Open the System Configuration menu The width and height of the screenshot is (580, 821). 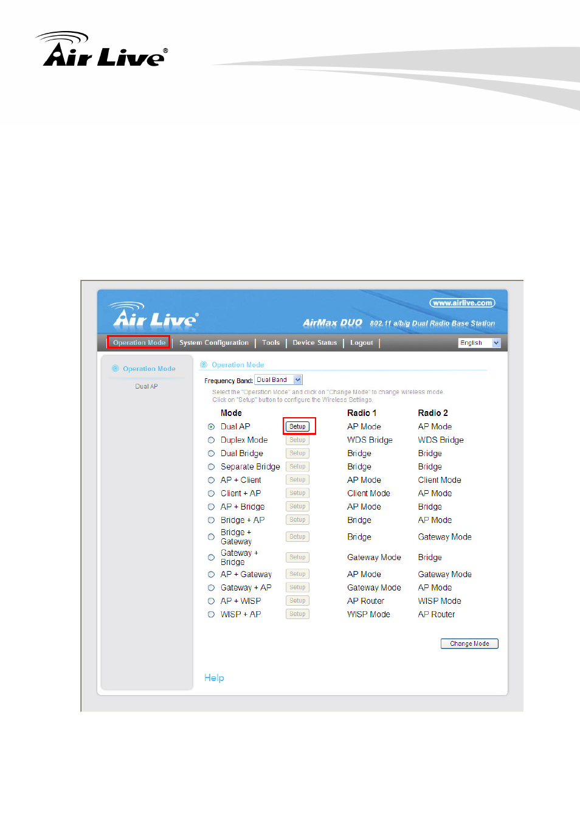[x=214, y=343]
